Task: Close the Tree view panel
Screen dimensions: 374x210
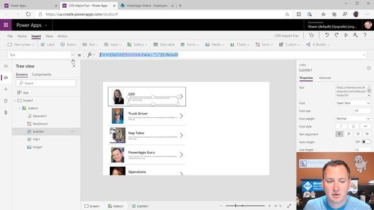Action: click(74, 66)
